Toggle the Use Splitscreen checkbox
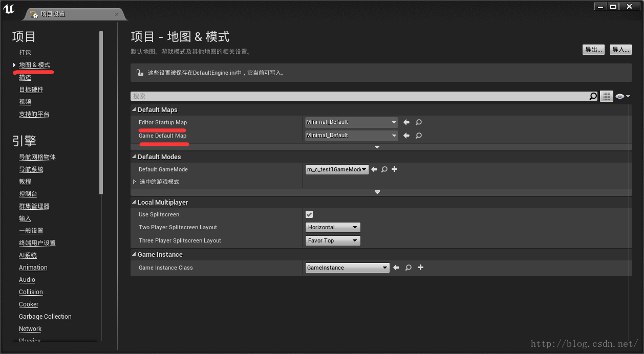 pyautogui.click(x=309, y=214)
